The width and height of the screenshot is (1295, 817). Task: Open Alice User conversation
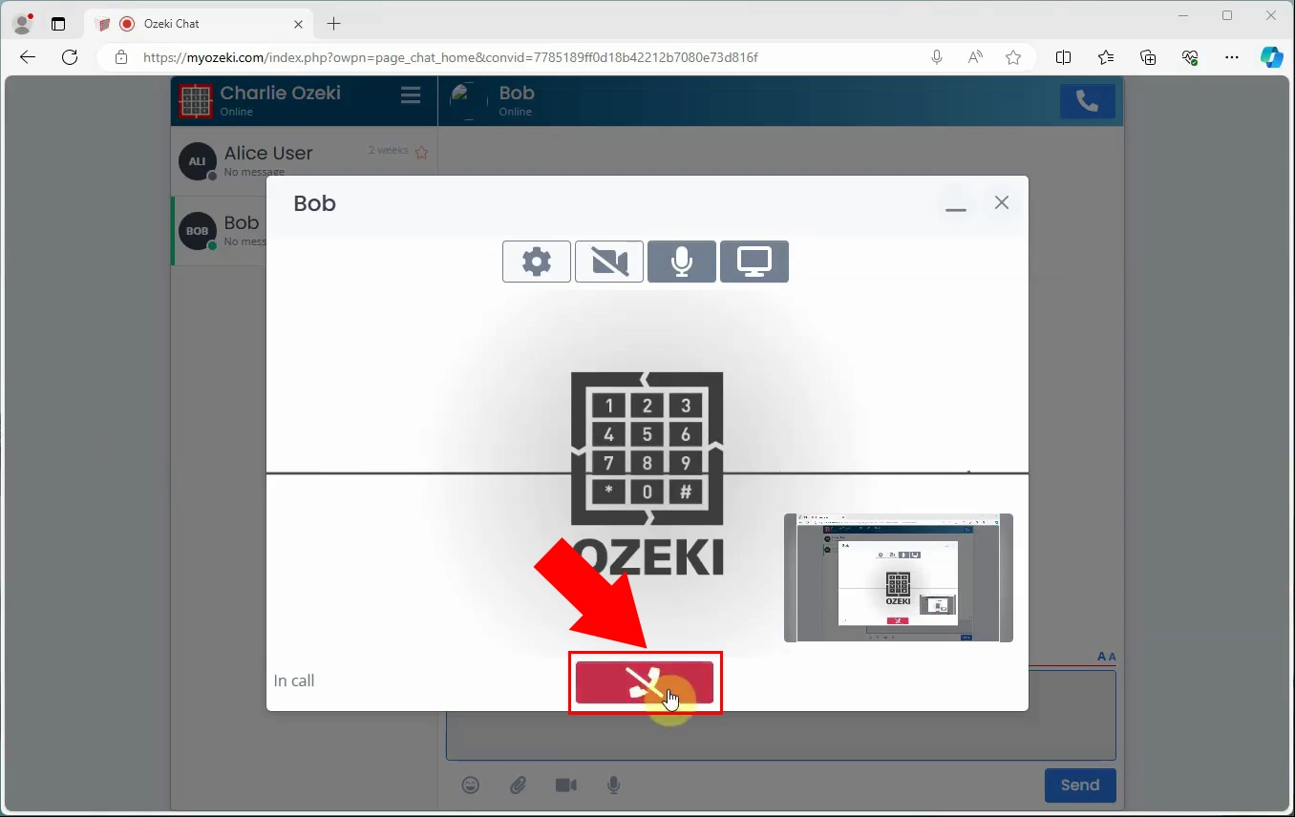304,161
